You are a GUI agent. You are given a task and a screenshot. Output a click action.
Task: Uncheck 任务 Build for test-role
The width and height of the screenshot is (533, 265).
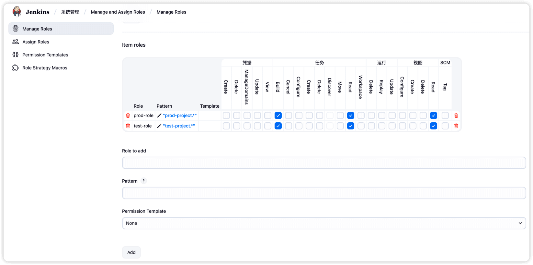point(278,126)
